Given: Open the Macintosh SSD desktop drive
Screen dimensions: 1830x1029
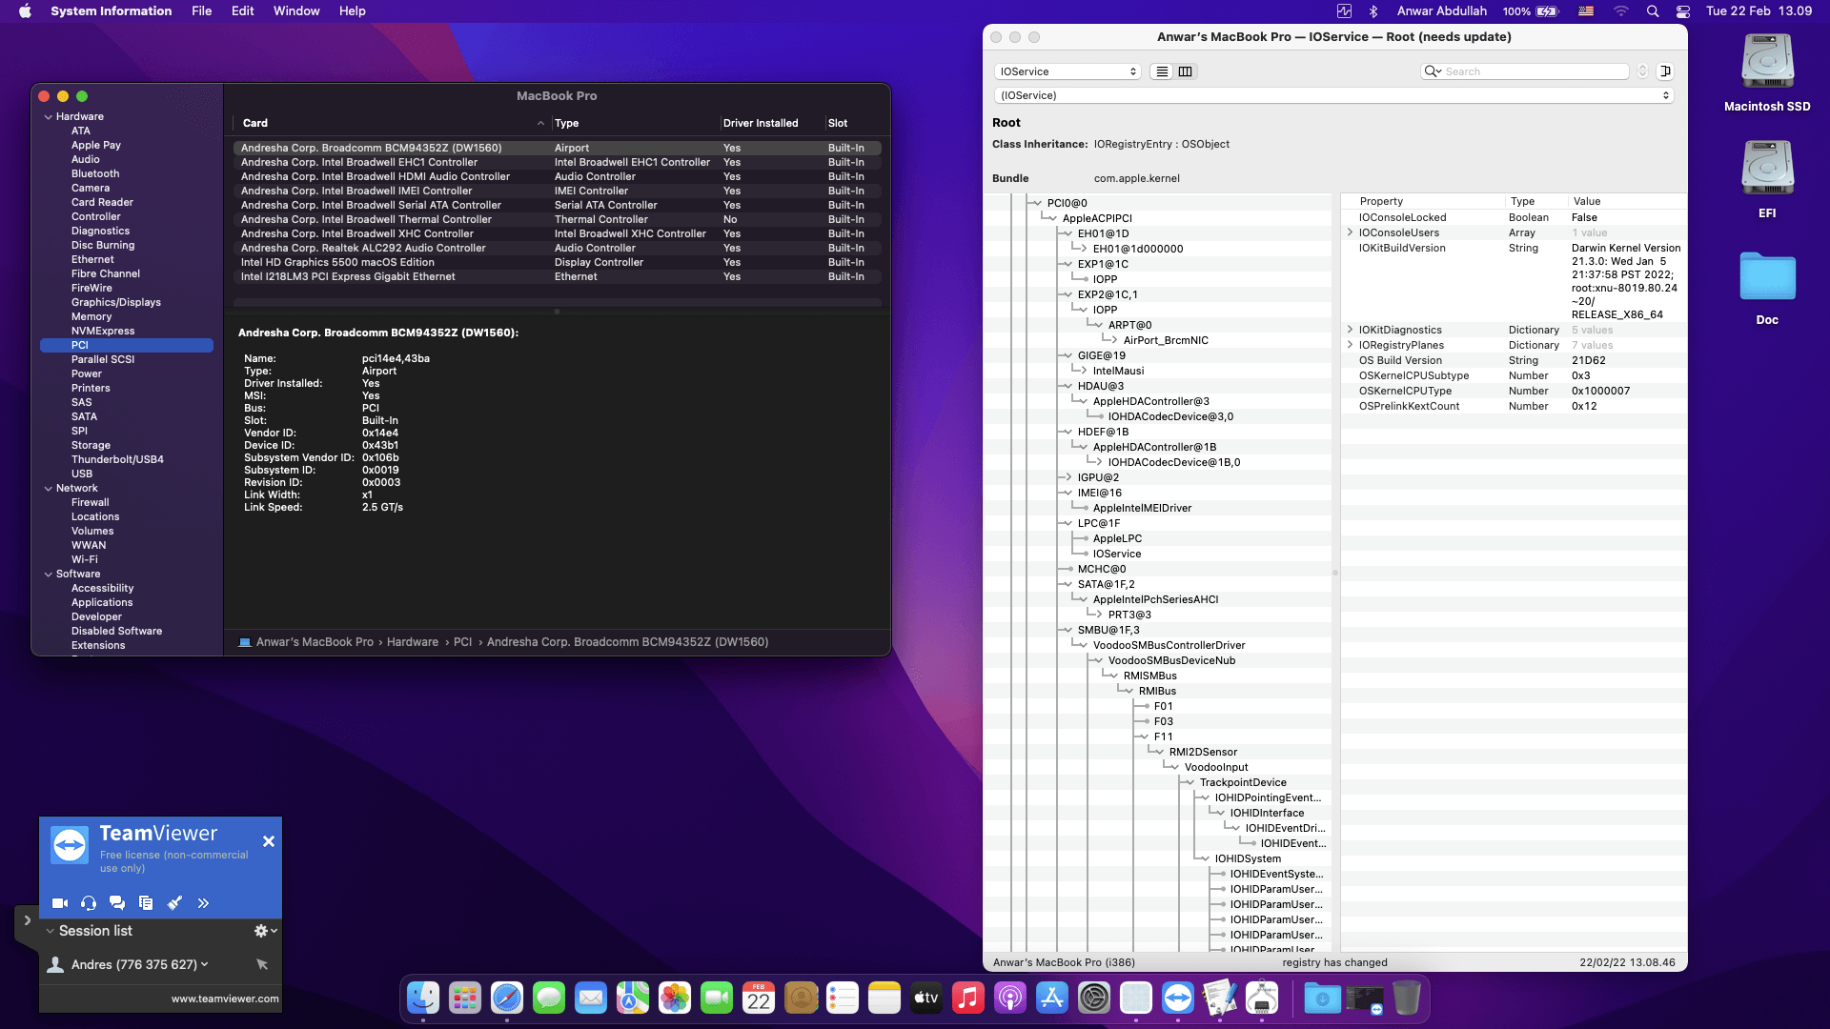Looking at the screenshot, I should (x=1767, y=72).
